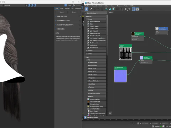Viewport: 171px width, 128px height.
Task: Click the Physical Material sphere icon
Action: 88,22
